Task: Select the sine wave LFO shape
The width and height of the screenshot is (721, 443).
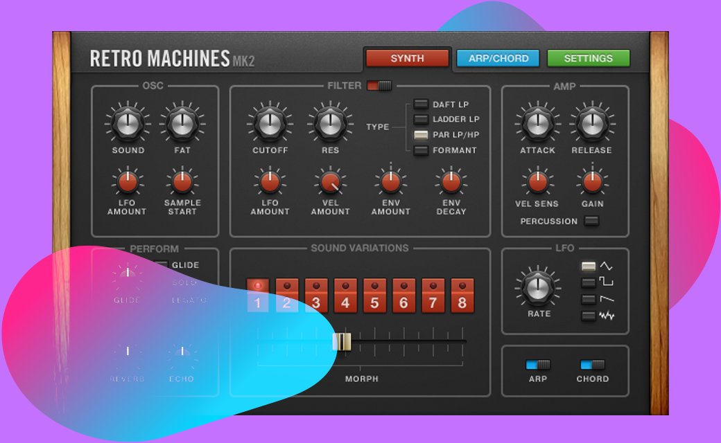Action: (589, 266)
